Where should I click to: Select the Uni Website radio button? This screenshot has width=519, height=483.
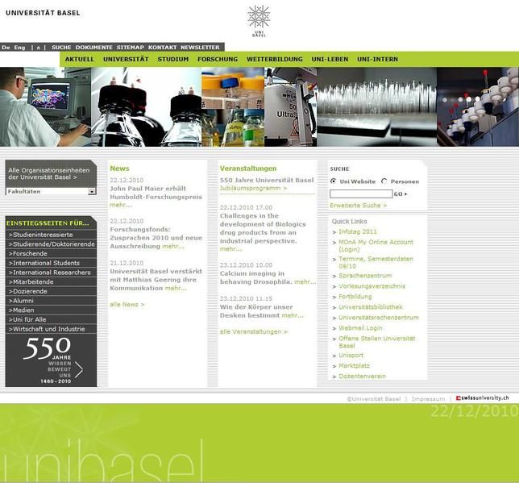click(x=333, y=181)
